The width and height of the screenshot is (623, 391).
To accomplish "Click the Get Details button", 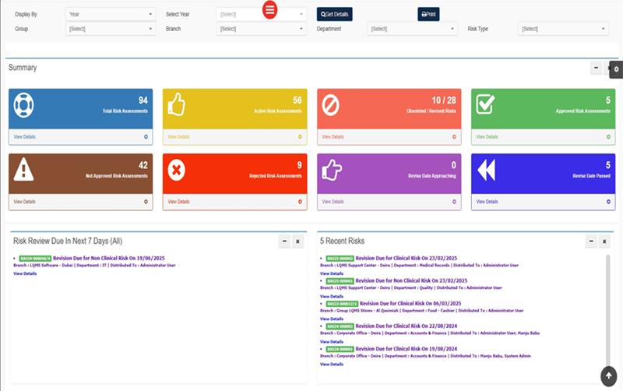I will (x=335, y=14).
